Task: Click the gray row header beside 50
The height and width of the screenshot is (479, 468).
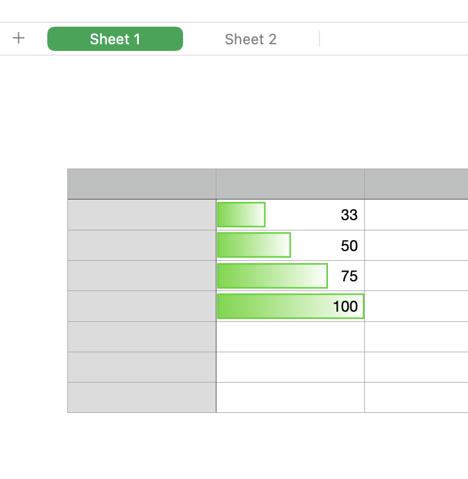Action: coord(141,246)
